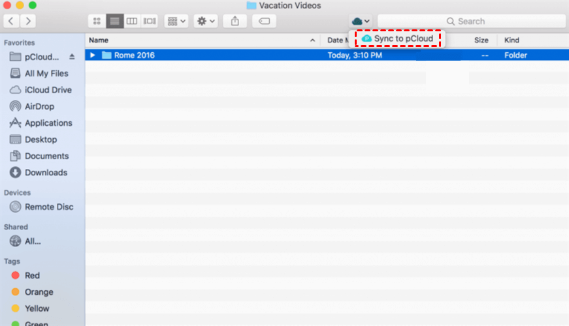Image resolution: width=569 pixels, height=326 pixels.
Task: Click the edit tags button
Action: pos(264,22)
